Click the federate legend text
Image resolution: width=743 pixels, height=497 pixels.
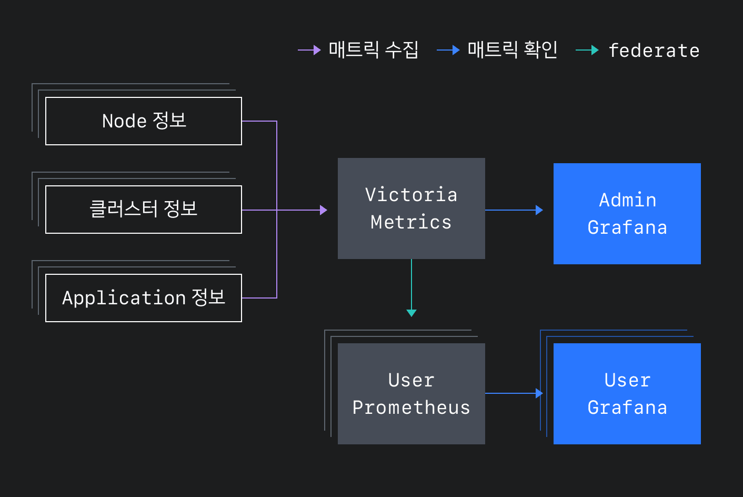[654, 51]
